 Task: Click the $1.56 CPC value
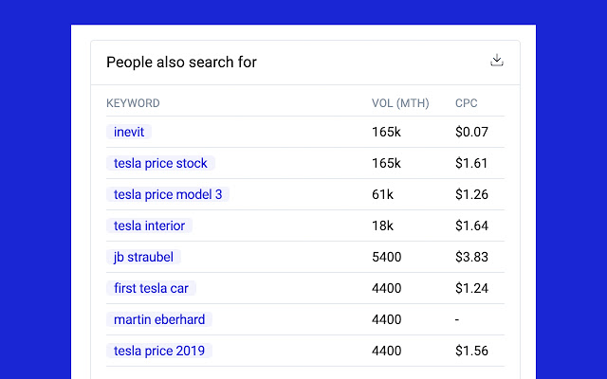point(471,351)
